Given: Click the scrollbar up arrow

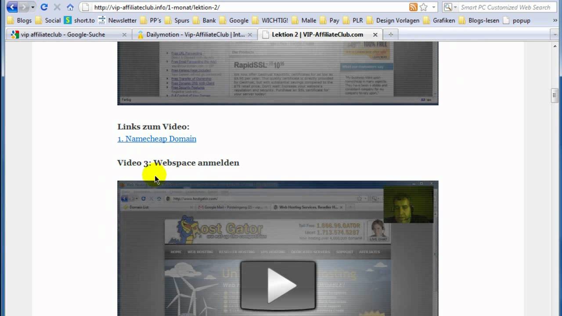Looking at the screenshot, I should tap(555, 46).
